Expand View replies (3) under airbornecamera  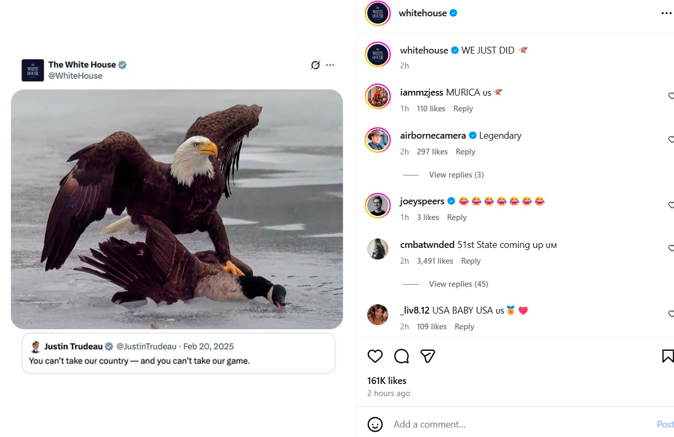[456, 174]
